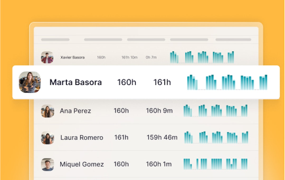Open the Ana Perez employee name

[75, 111]
